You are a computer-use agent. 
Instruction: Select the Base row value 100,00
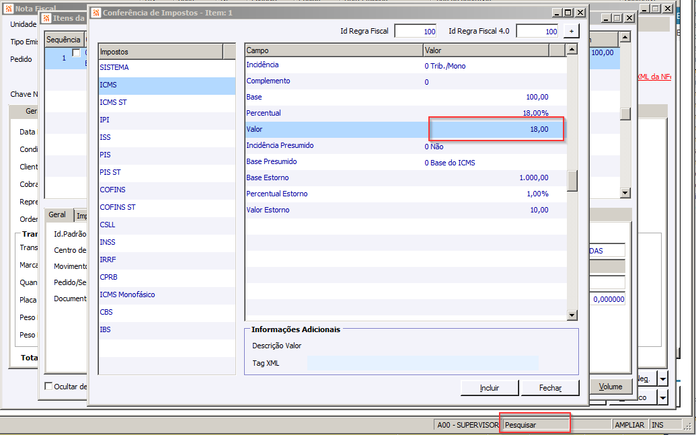[537, 97]
